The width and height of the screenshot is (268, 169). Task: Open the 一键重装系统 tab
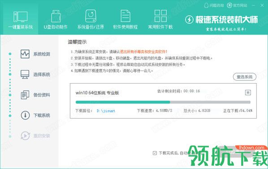click(21, 19)
